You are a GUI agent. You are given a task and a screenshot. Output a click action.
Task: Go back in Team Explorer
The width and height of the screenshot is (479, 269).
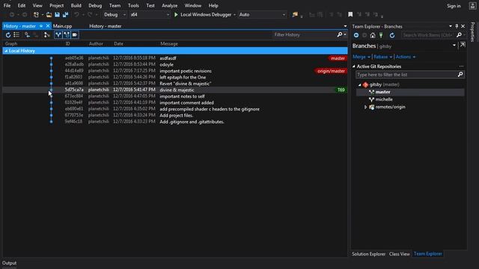click(x=356, y=35)
